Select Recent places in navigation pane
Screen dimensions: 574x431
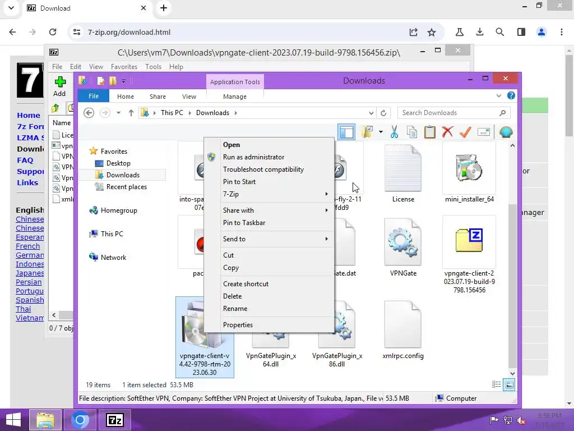tap(126, 186)
